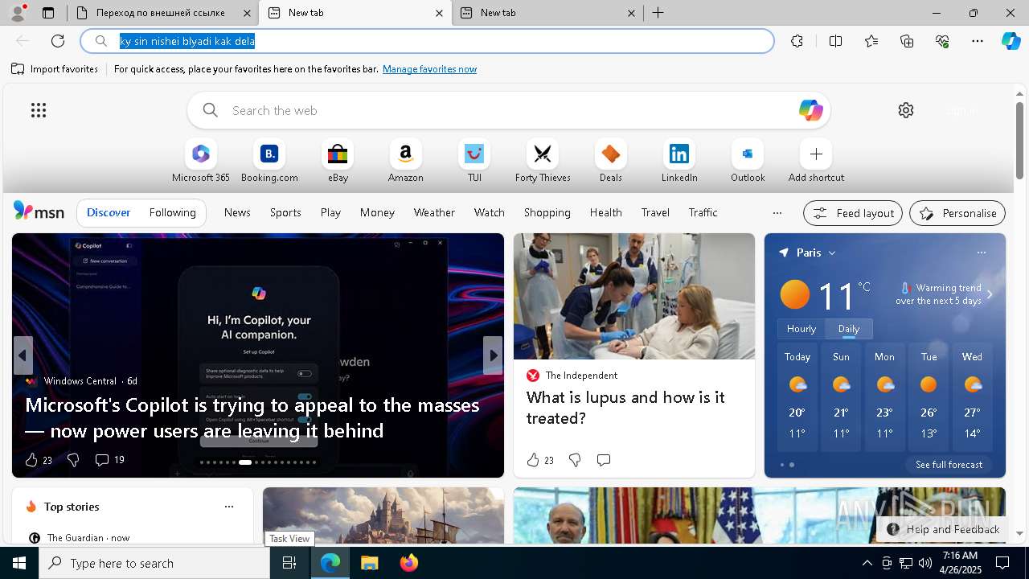The height and width of the screenshot is (579, 1029).
Task: Open the Extensions puzzle icon
Action: 797,41
